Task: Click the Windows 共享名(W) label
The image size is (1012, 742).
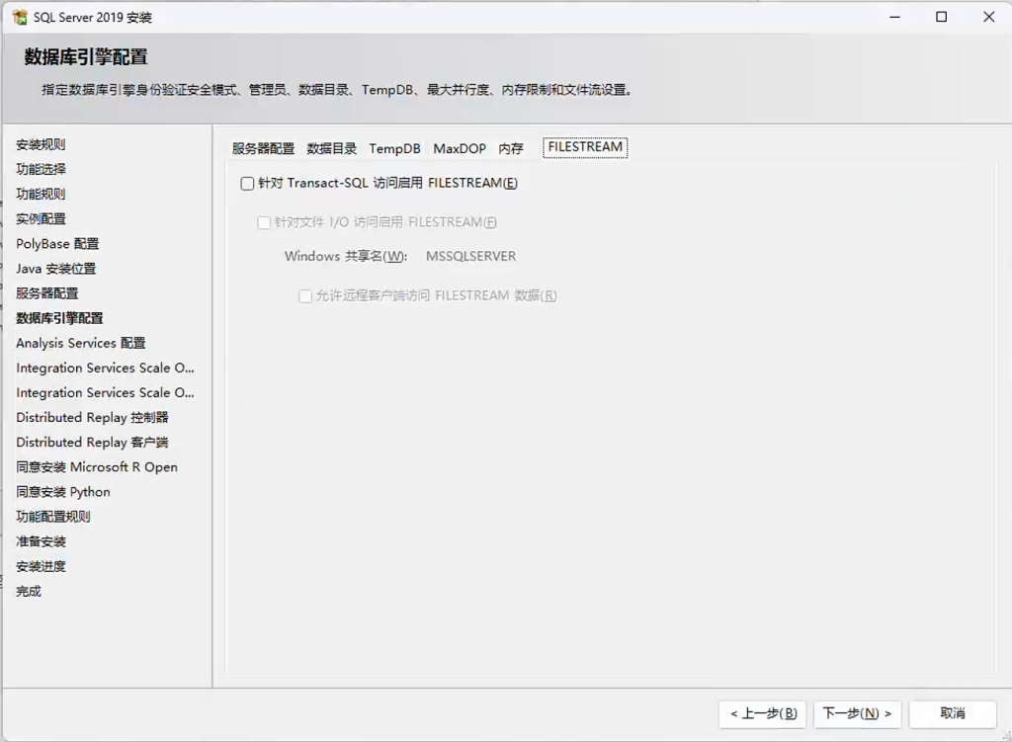Action: pos(346,257)
